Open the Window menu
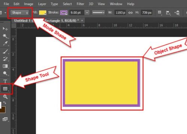 pos(116,4)
